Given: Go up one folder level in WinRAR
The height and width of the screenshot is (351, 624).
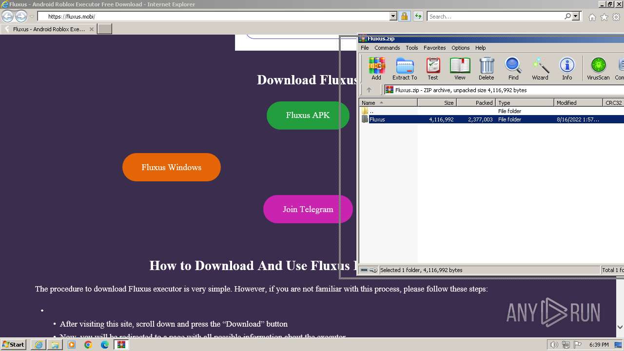Looking at the screenshot, I should point(369,90).
